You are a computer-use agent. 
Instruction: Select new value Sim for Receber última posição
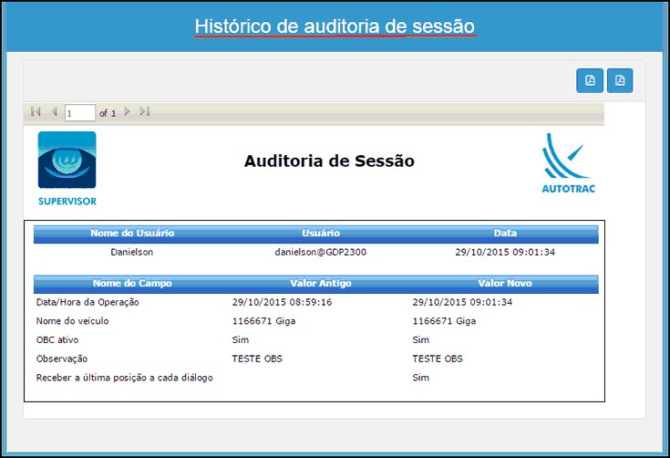tap(420, 377)
